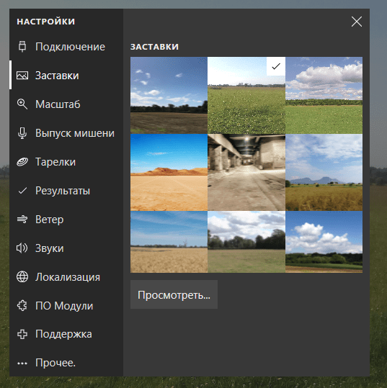Open the Результаты section
Image resolution: width=387 pixels, height=388 pixels.
tap(66, 191)
